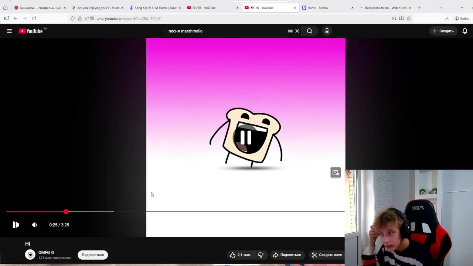Viewport: 473px width, 266px height.
Task: Start voice search with the microphone
Action: coord(327,31)
